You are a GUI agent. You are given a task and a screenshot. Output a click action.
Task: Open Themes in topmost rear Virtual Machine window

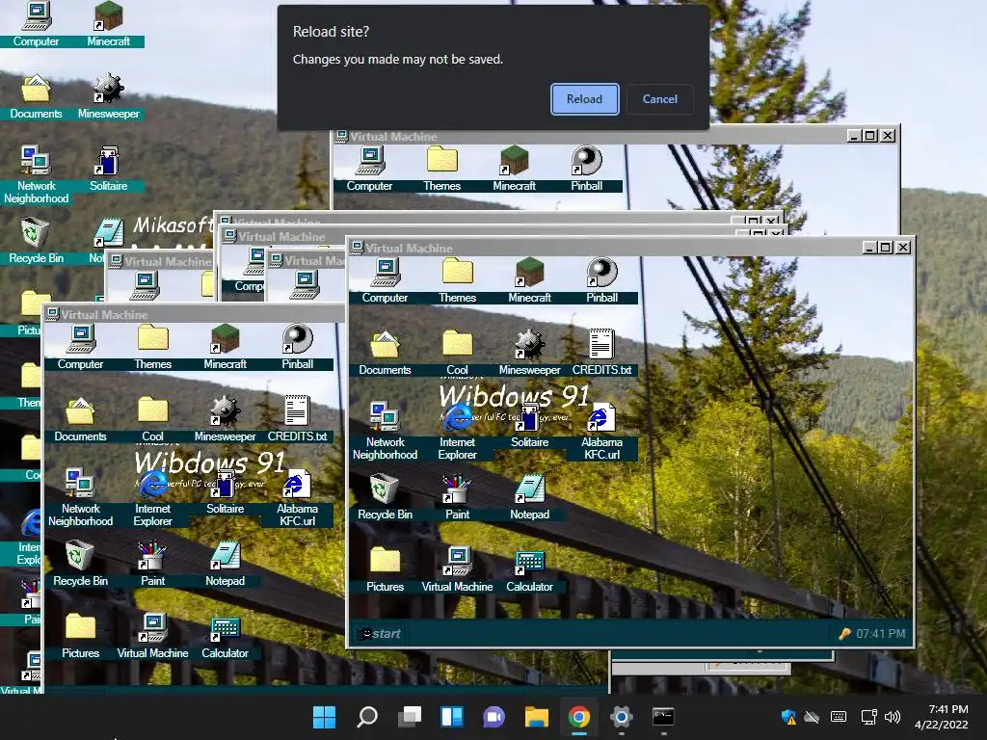coord(441,169)
